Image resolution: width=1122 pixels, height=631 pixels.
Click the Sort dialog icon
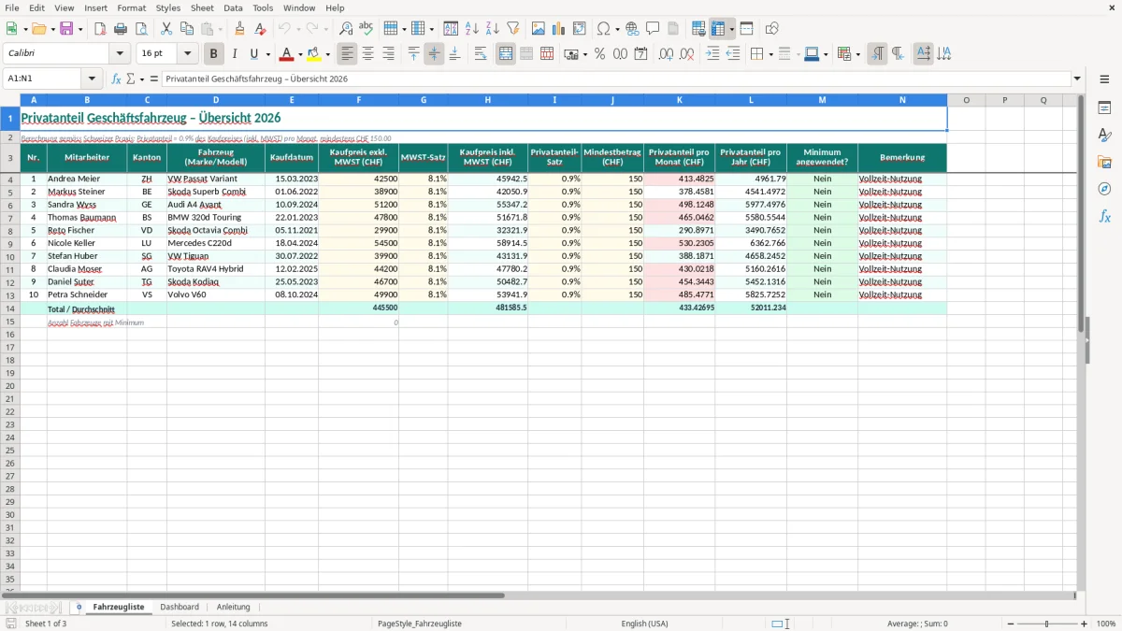(x=451, y=29)
